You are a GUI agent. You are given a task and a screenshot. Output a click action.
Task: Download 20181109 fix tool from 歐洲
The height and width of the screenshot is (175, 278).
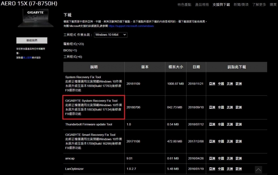click(239, 84)
